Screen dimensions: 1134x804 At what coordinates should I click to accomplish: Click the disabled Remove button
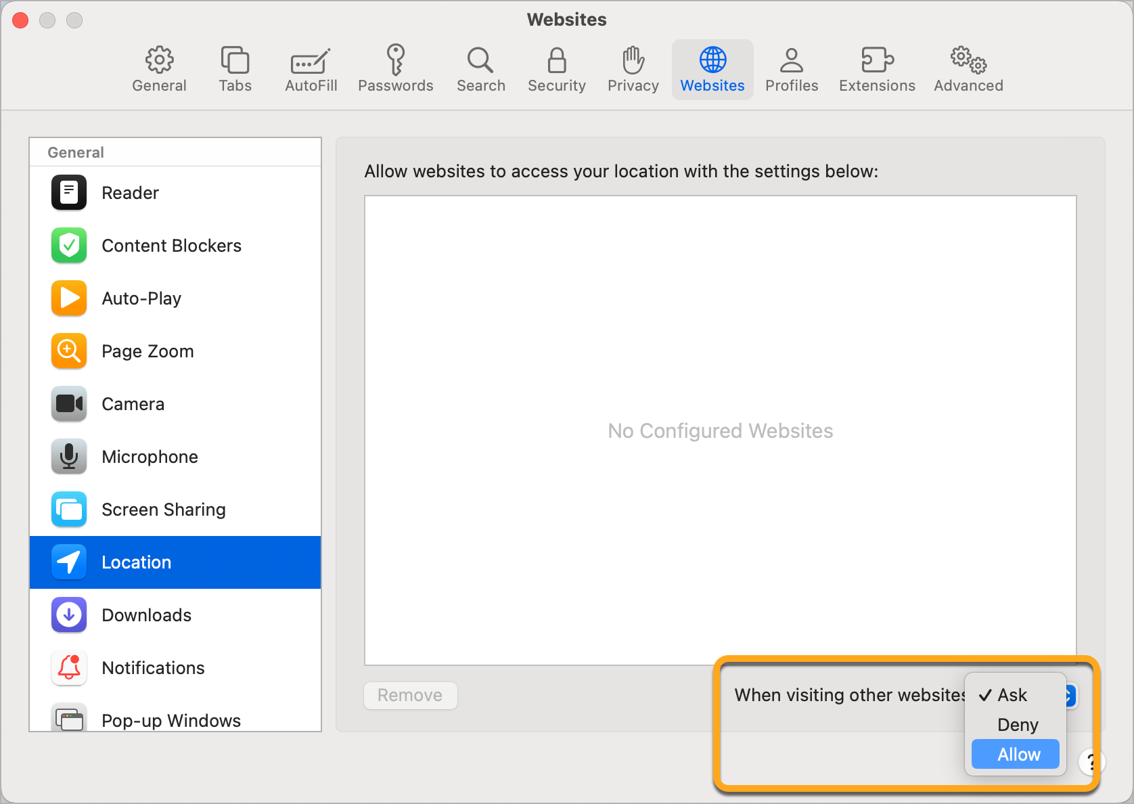pyautogui.click(x=410, y=695)
